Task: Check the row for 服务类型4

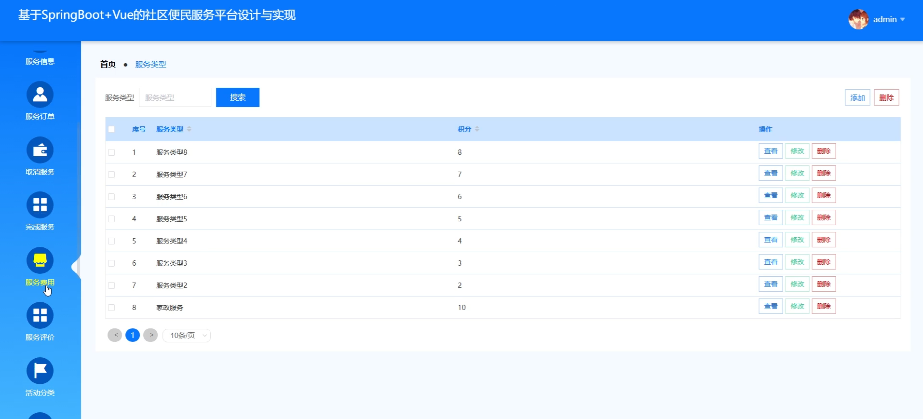Action: pos(111,241)
